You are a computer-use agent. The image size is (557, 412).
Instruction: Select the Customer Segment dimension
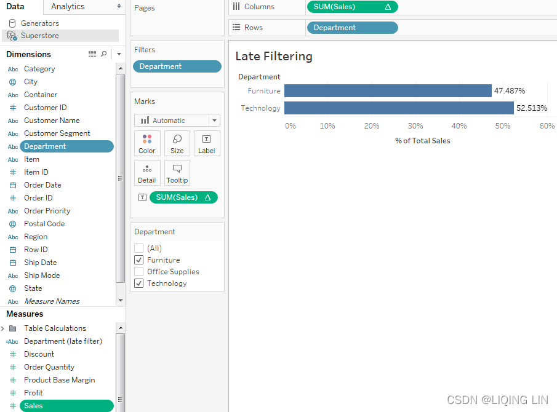point(57,133)
